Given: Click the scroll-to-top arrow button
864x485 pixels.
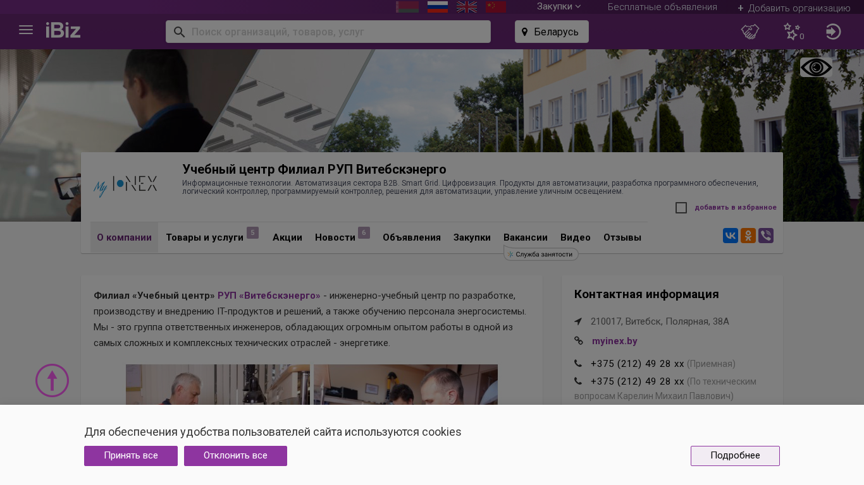Looking at the screenshot, I should click(x=52, y=380).
